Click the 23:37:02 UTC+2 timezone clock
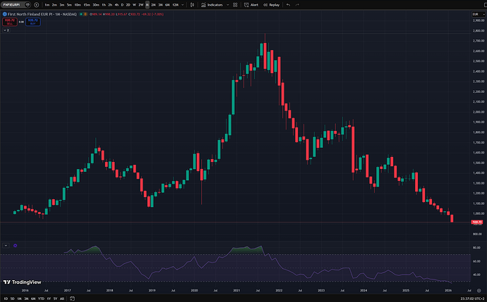Viewport: 487px width, 302px height. 472,298
